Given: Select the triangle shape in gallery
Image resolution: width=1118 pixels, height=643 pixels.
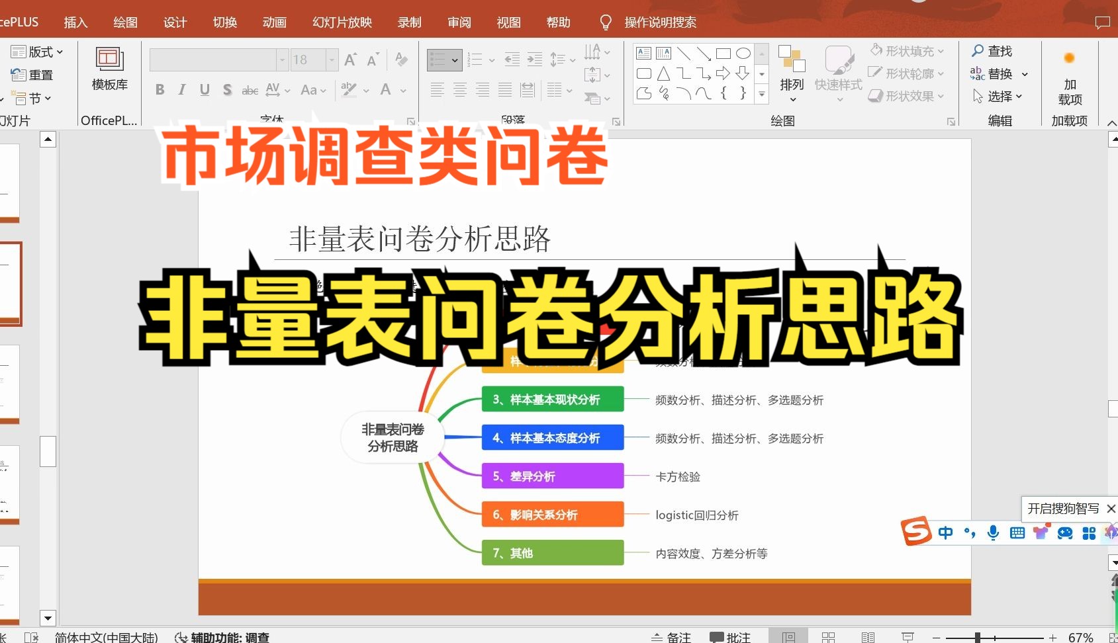Looking at the screenshot, I should click(x=664, y=73).
